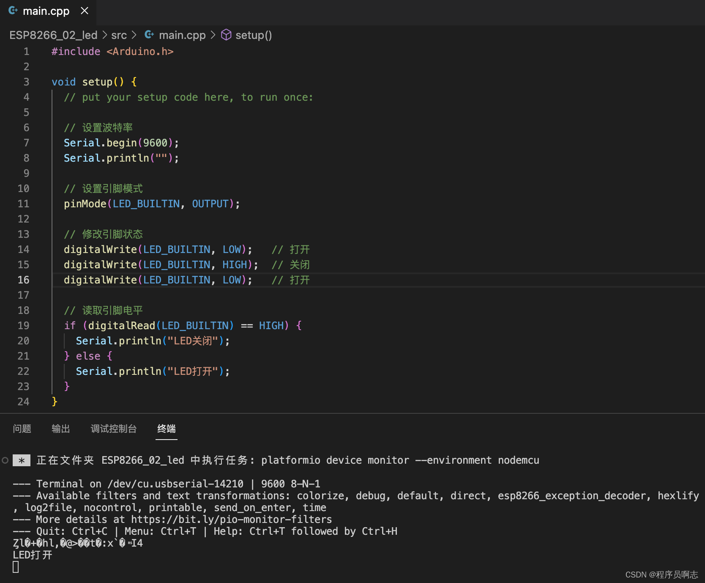Click on Serial.begin(9600) statement
Viewport: 705px width, 583px height.
pyautogui.click(x=121, y=143)
